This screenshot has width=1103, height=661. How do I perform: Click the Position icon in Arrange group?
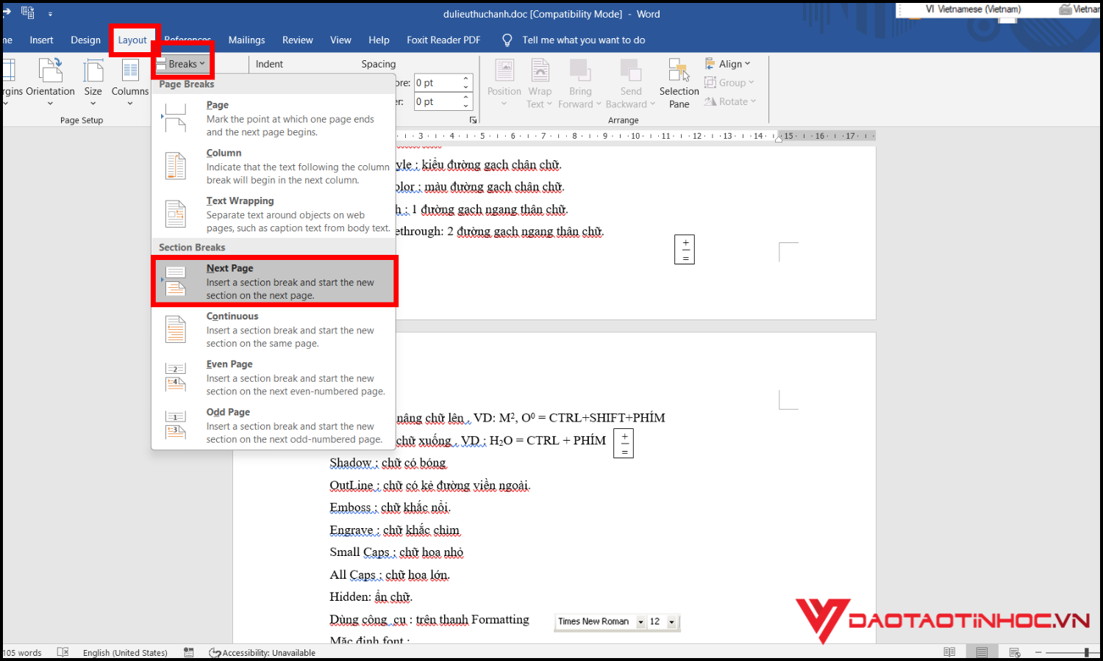[504, 81]
